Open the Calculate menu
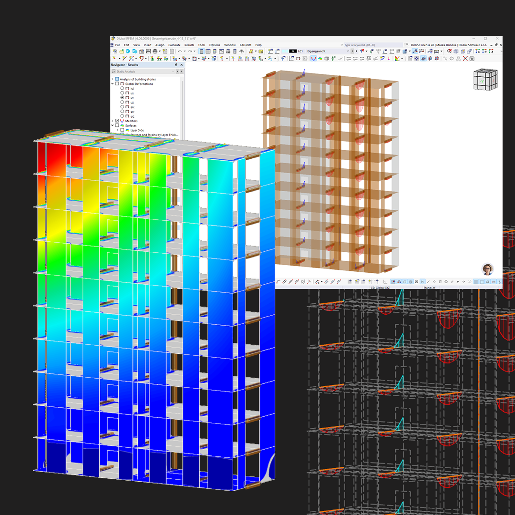 pos(175,45)
